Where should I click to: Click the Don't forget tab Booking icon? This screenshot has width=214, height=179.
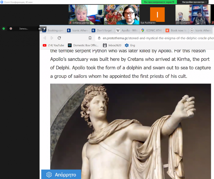[x=93, y=30]
